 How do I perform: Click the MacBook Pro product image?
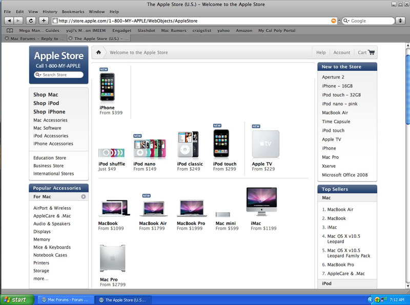(x=192, y=208)
